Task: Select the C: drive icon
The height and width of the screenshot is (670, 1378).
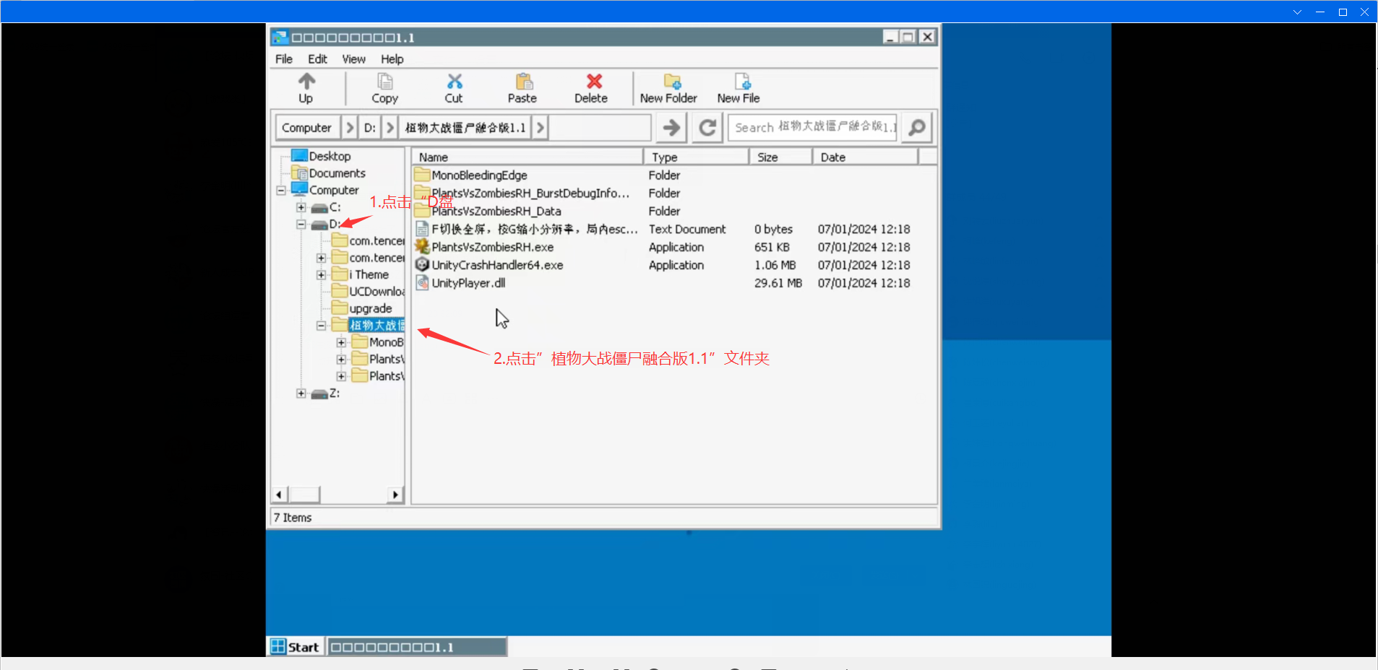Action: point(319,207)
